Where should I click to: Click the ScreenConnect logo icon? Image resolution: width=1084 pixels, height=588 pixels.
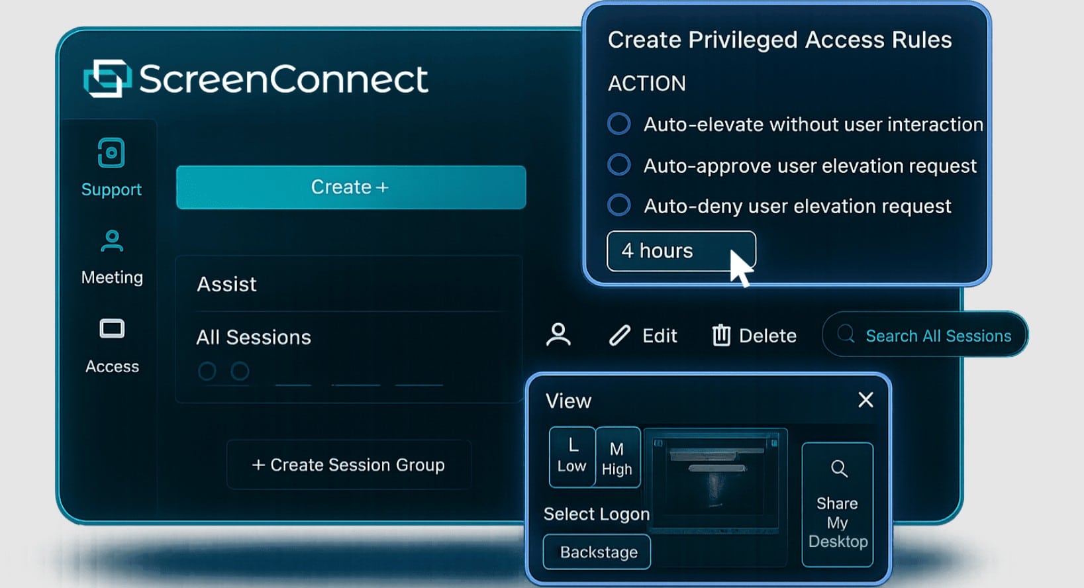[x=107, y=79]
